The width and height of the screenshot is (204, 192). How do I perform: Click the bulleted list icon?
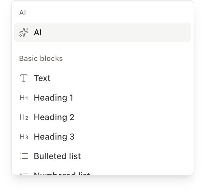tap(24, 156)
